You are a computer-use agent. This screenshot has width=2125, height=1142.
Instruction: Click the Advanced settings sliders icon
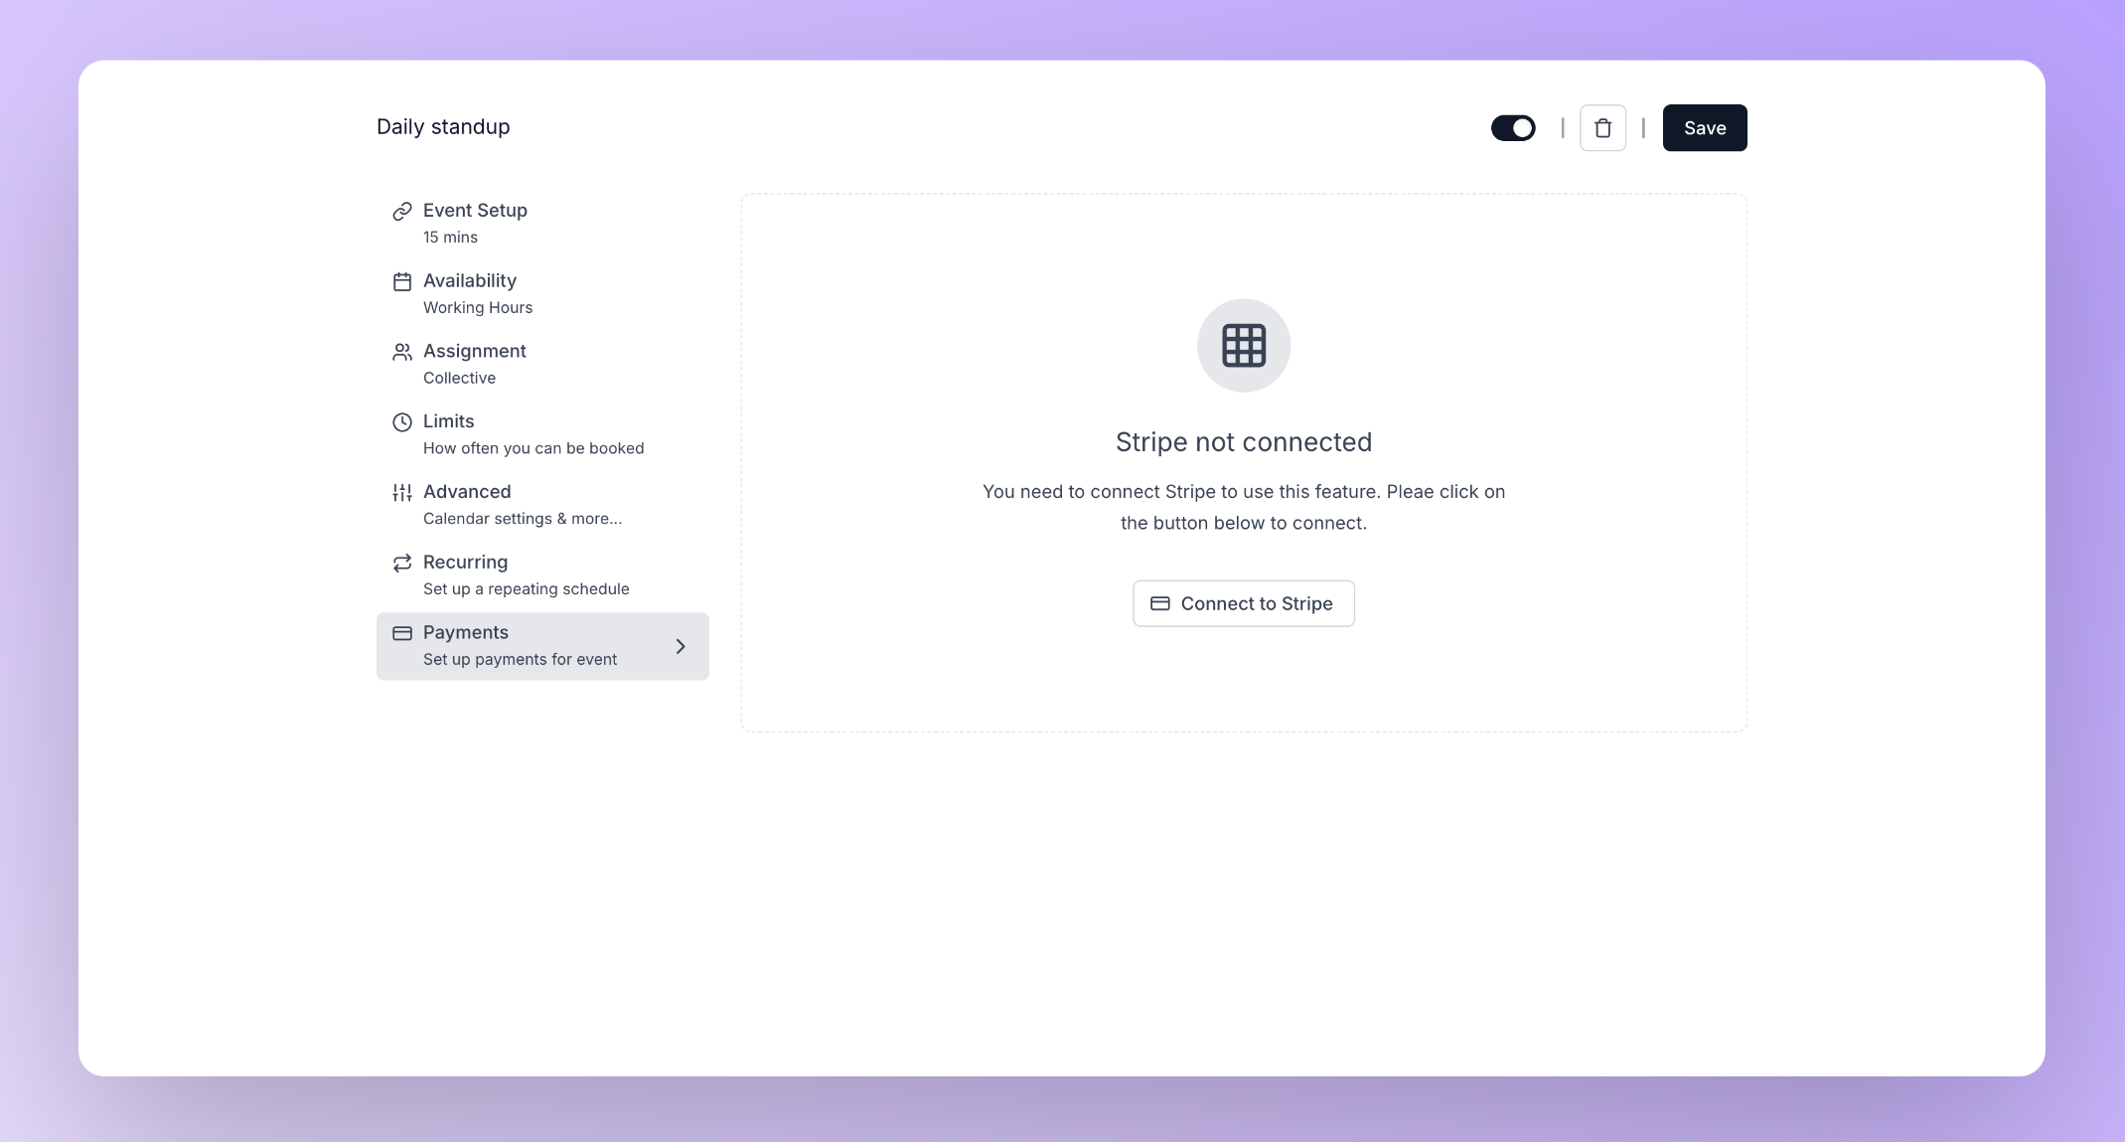(x=401, y=492)
